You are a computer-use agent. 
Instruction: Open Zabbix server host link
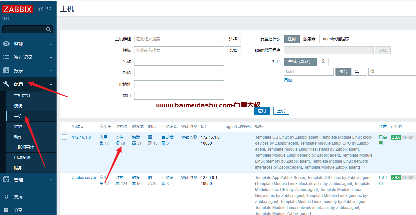(x=84, y=178)
